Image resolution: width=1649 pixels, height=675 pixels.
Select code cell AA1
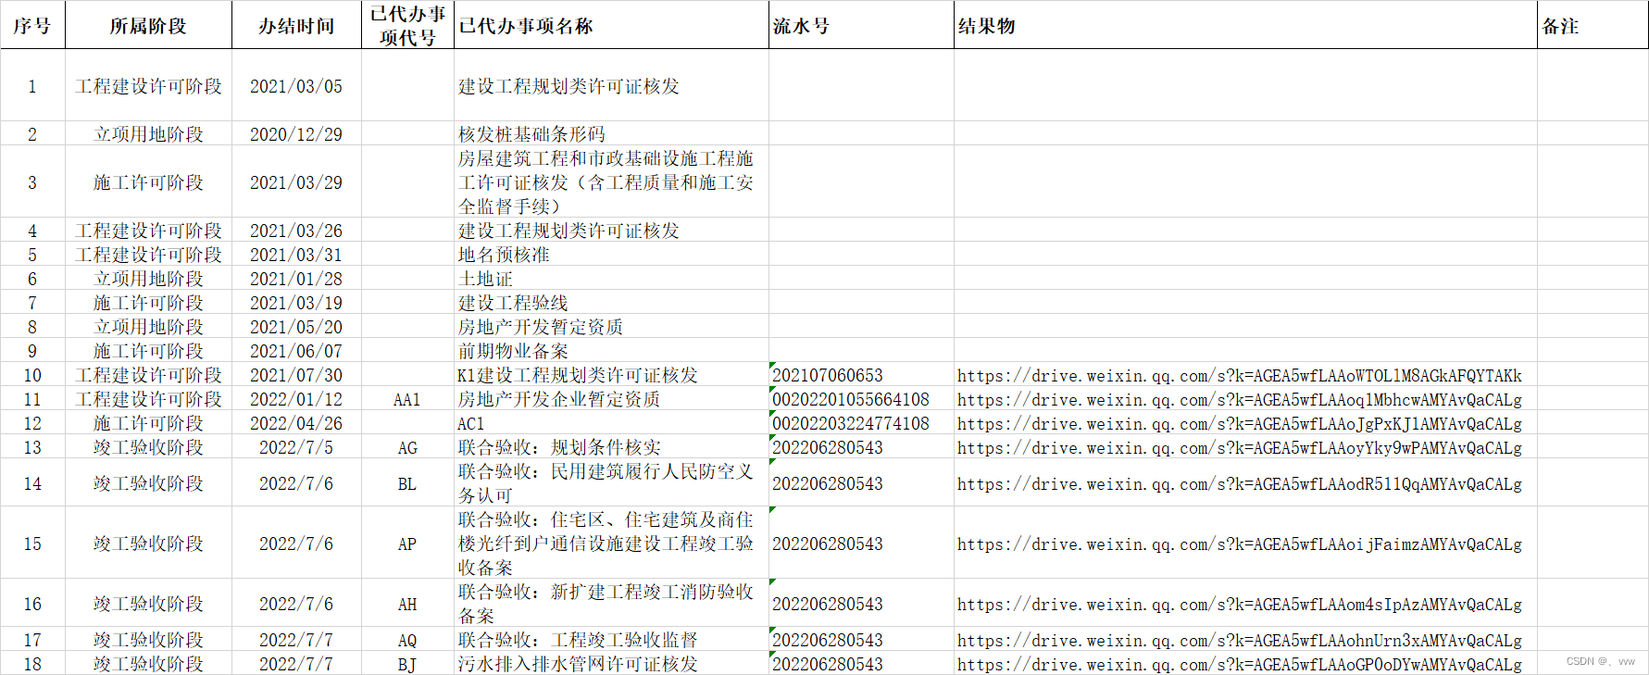[407, 398]
